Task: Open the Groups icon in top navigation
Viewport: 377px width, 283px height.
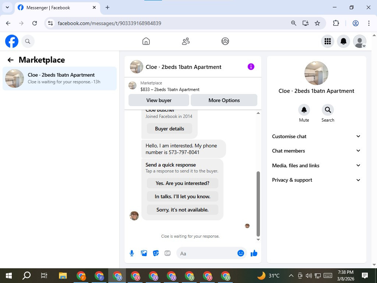Action: 225,41
